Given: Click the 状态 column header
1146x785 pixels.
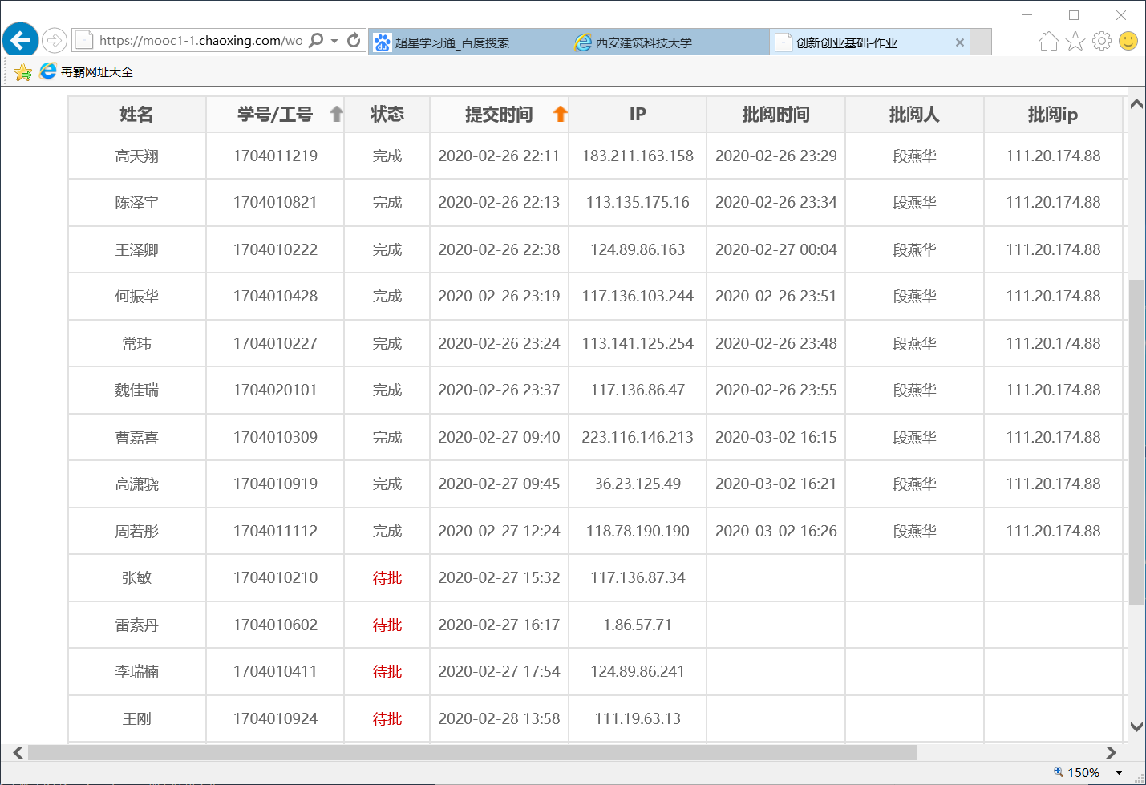Looking at the screenshot, I should point(387,115).
